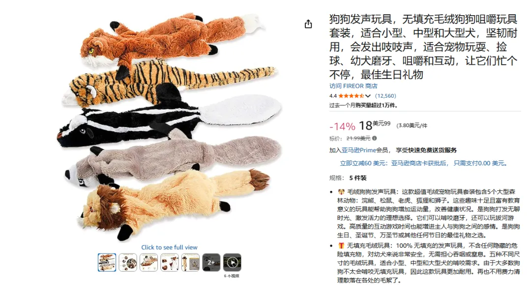
Task: Select the second product thumbnail with circular photo
Action: coord(128,262)
